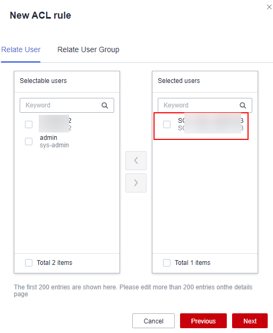Check the highlighted selected user checkbox
This screenshot has width=273, height=333.
pos(167,124)
